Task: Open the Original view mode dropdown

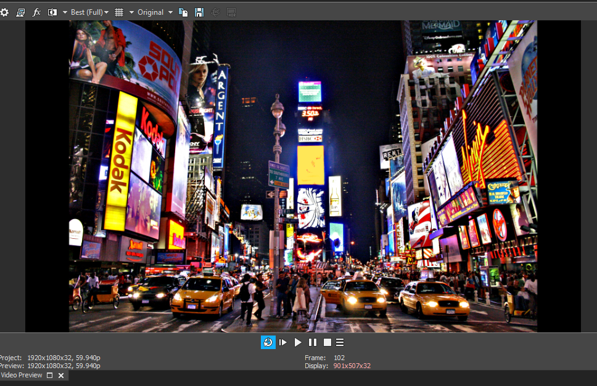Action: click(x=155, y=12)
